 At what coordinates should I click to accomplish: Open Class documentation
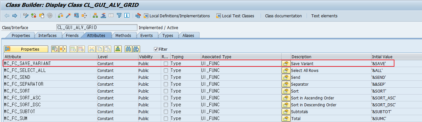click(x=283, y=16)
